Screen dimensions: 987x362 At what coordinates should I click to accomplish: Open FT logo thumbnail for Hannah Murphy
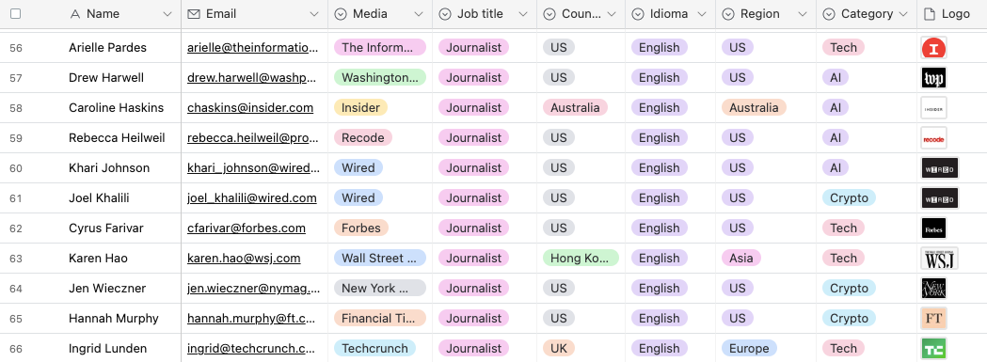pos(933,319)
